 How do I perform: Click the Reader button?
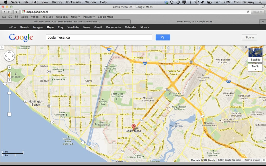257,12
